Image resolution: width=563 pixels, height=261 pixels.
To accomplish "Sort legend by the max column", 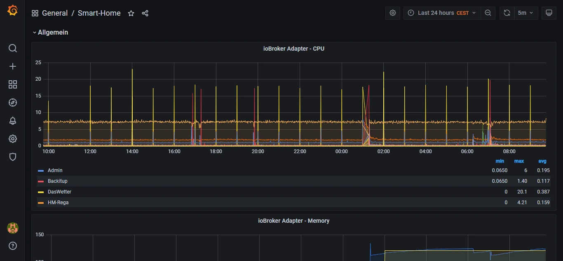I will pos(519,161).
